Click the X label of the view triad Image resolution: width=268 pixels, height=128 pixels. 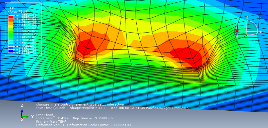click(22, 120)
